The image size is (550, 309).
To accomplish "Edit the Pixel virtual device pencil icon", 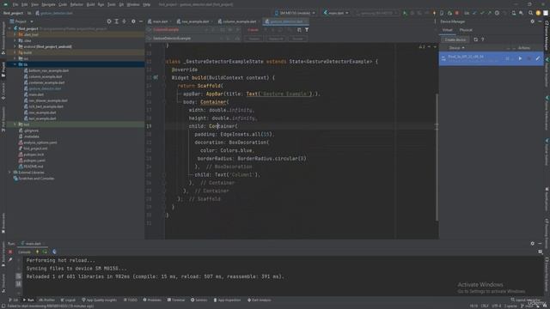I will click(x=538, y=58).
